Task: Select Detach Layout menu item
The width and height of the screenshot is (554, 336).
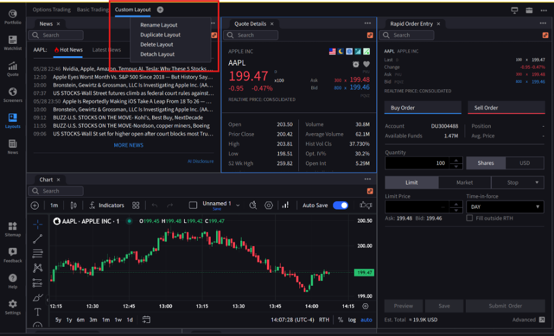Action: tap(157, 54)
